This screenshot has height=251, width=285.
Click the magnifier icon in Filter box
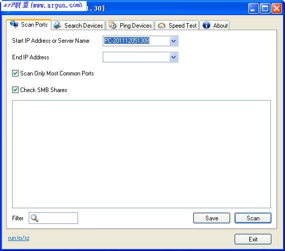[x=34, y=218]
